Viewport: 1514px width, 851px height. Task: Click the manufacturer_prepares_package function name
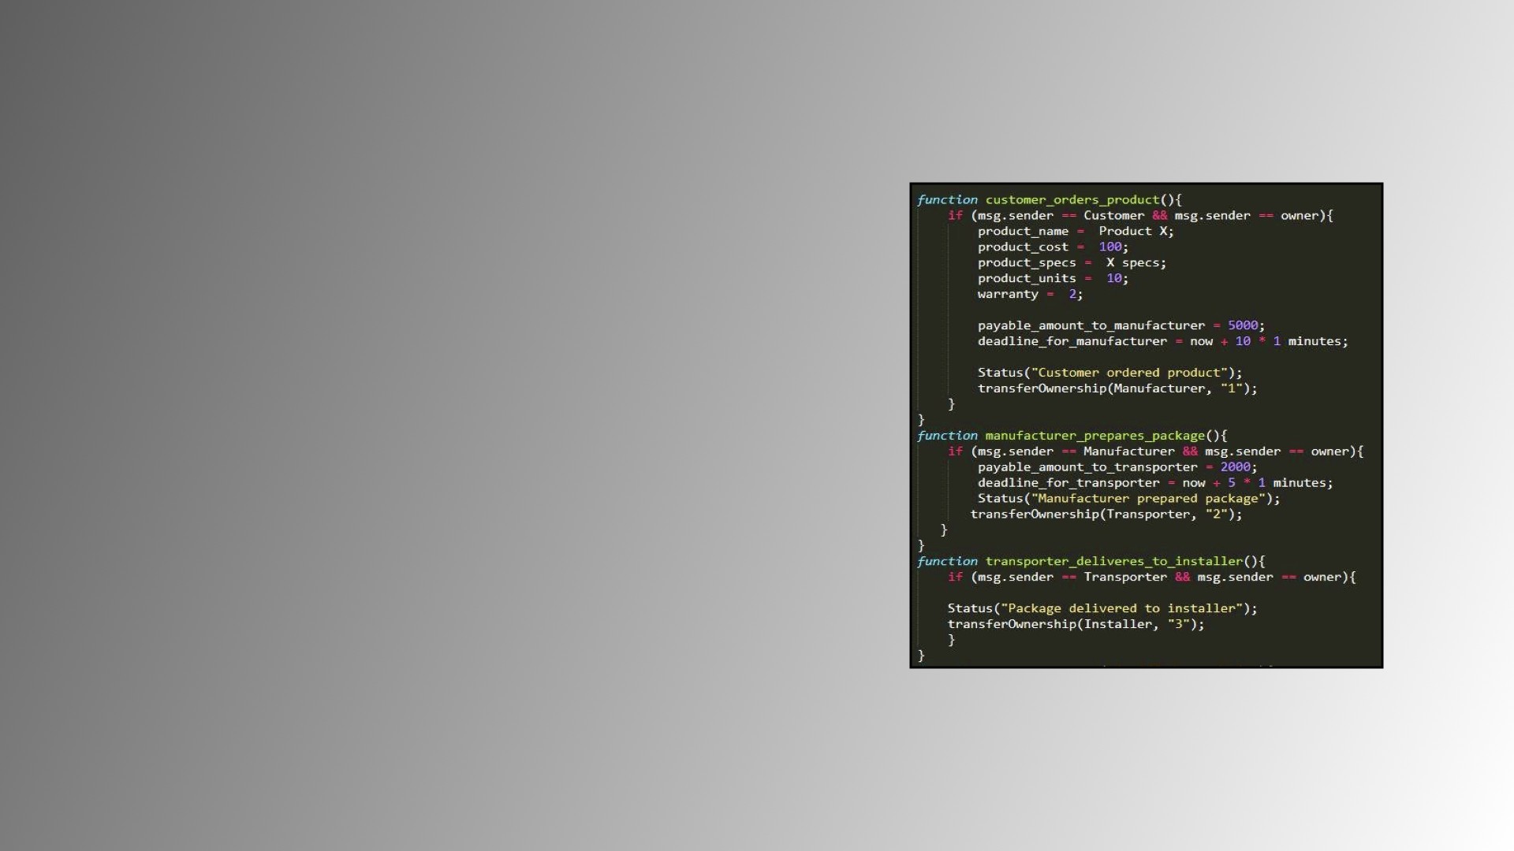coord(1094,436)
